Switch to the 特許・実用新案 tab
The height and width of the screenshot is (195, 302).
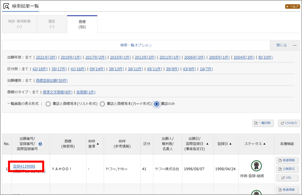[19, 24]
